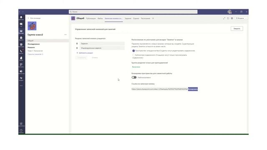
Task: Toggle the collaboration space lock switch
Action: click(x=134, y=77)
